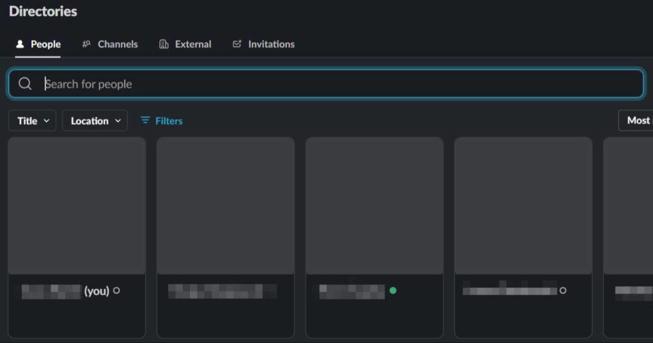Click the Filters lines icon

coord(145,121)
